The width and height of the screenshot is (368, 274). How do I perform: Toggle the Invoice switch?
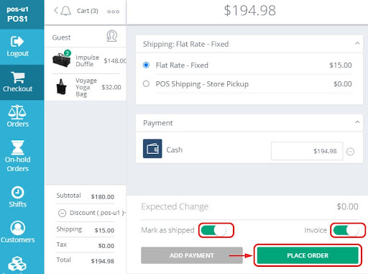pos(346,230)
